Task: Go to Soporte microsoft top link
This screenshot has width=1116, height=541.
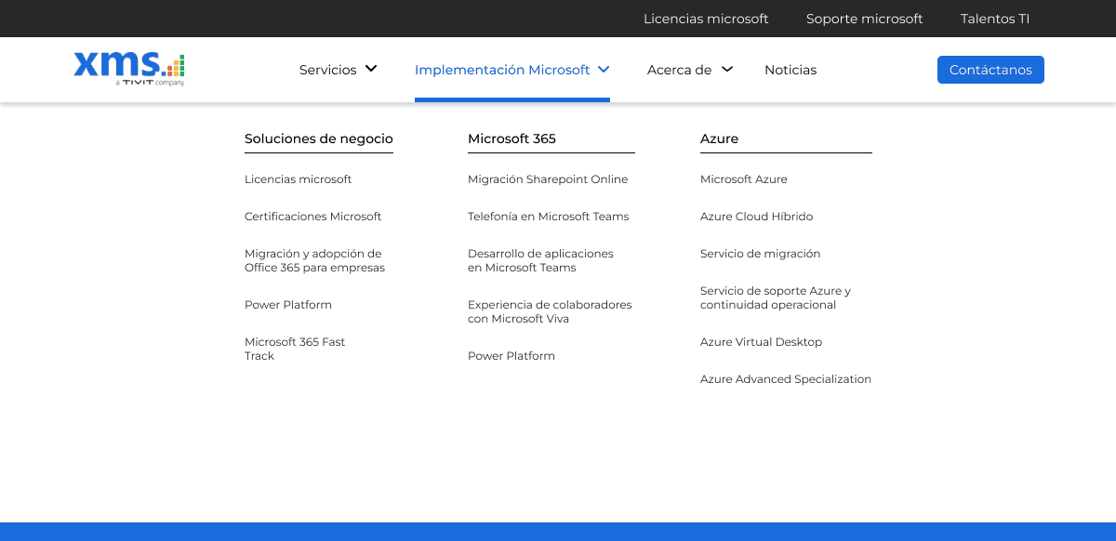Action: [865, 19]
